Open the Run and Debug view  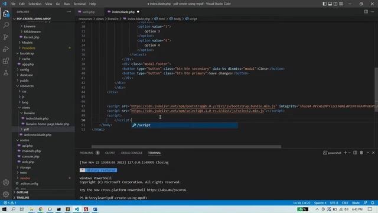click(6, 49)
